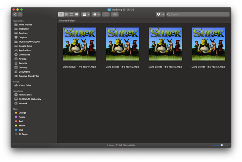
Task: Click the Favourites section header
Action: (18, 21)
